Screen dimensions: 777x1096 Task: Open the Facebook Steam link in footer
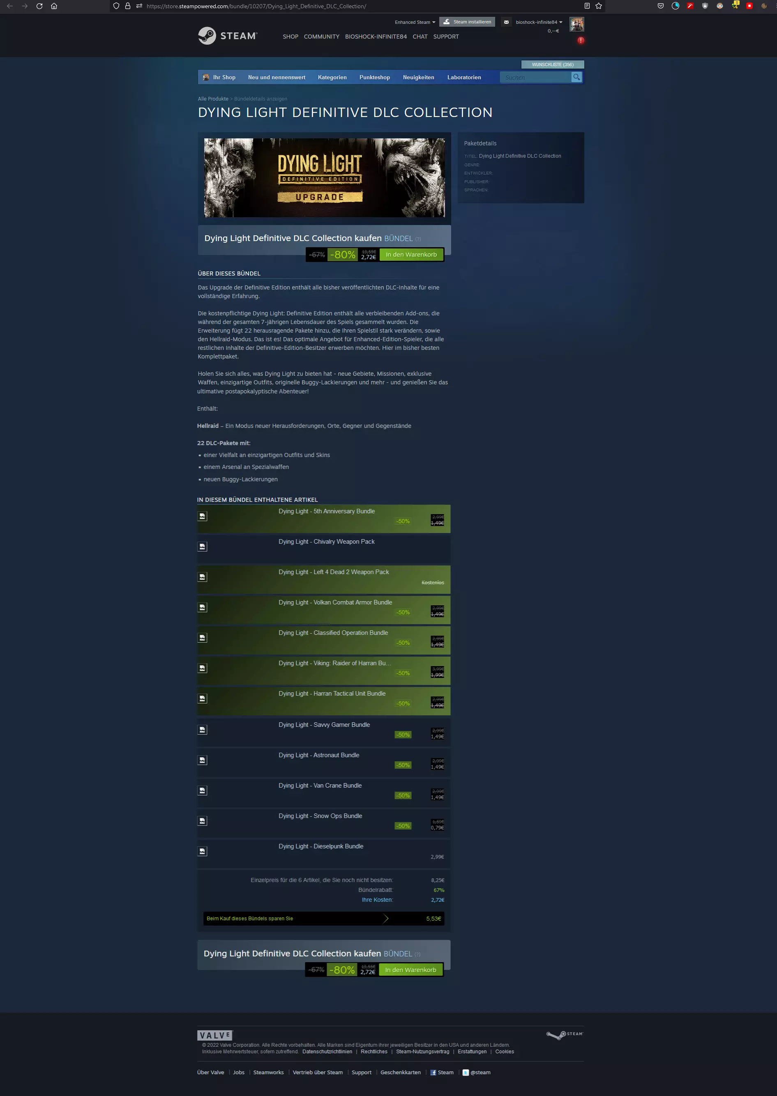442,1073
